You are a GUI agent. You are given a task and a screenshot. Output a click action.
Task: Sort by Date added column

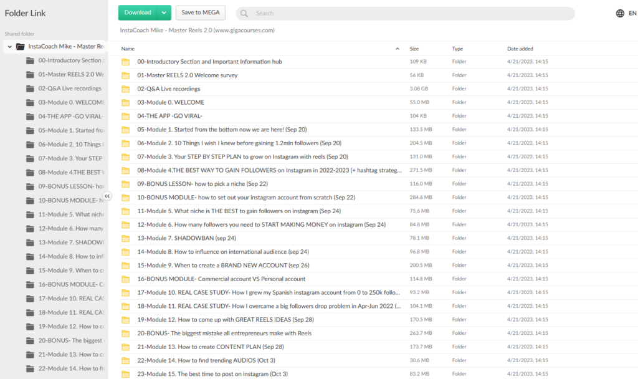(520, 49)
